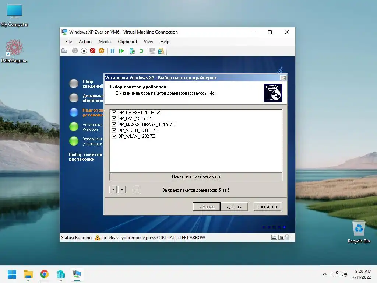Launch Chrome from the taskbar
The image size is (377, 283).
click(x=45, y=274)
